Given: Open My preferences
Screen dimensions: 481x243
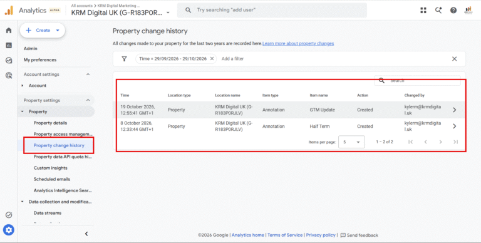Looking at the screenshot, I should coord(40,60).
